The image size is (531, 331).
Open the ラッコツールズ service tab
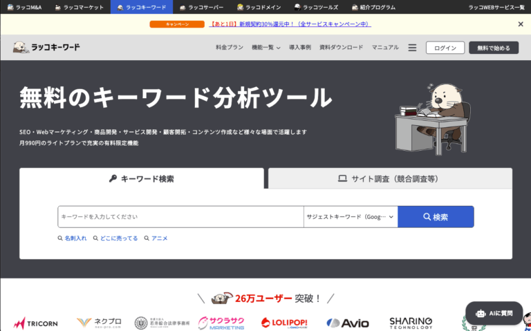pos(316,7)
